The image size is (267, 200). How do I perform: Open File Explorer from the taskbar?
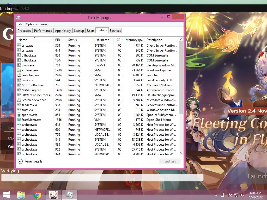coord(21,195)
